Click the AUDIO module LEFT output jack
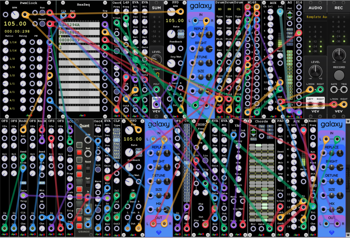350x238 pixels. pyautogui.click(x=310, y=104)
